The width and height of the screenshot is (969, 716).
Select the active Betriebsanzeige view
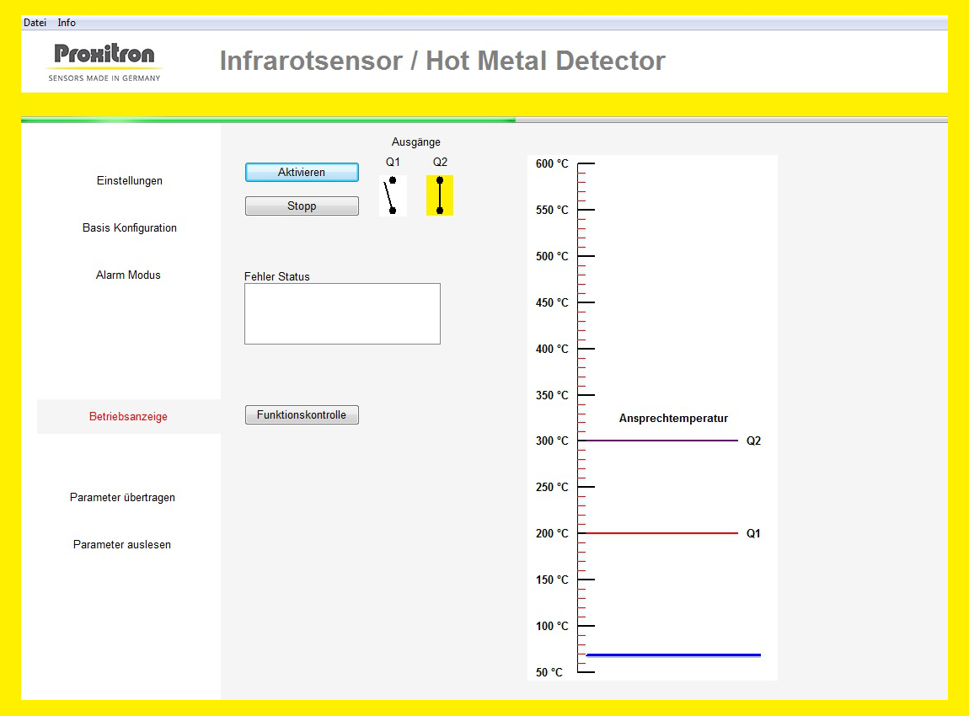click(129, 416)
